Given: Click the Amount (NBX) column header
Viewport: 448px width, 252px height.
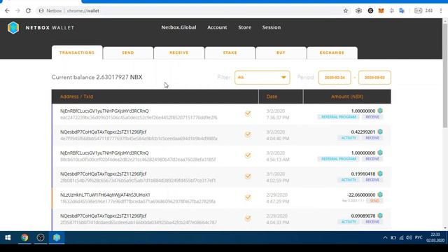Looking at the screenshot, I should coord(347,97).
